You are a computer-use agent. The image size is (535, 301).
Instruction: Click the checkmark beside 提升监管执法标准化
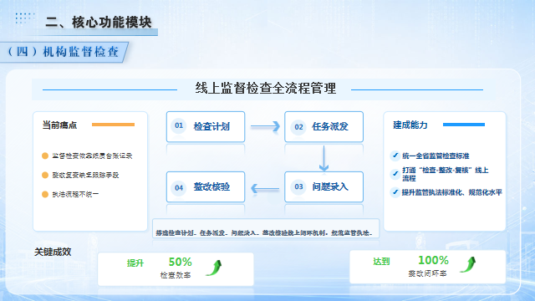click(395, 192)
